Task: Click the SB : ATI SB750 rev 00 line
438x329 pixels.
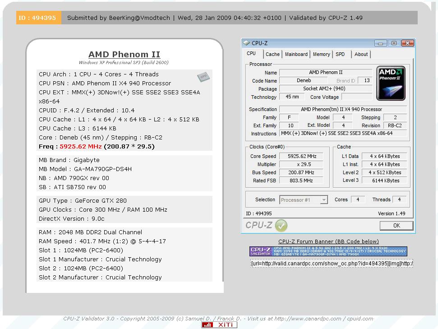Action: pos(72,187)
